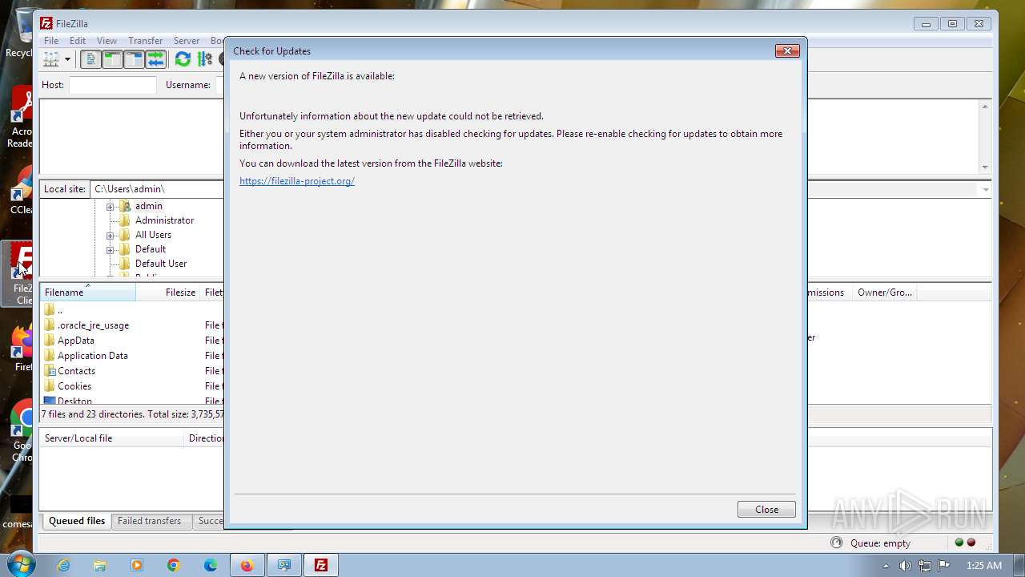Select Default User folder in tree
Viewport: 1025px width, 577px height.
(161, 264)
